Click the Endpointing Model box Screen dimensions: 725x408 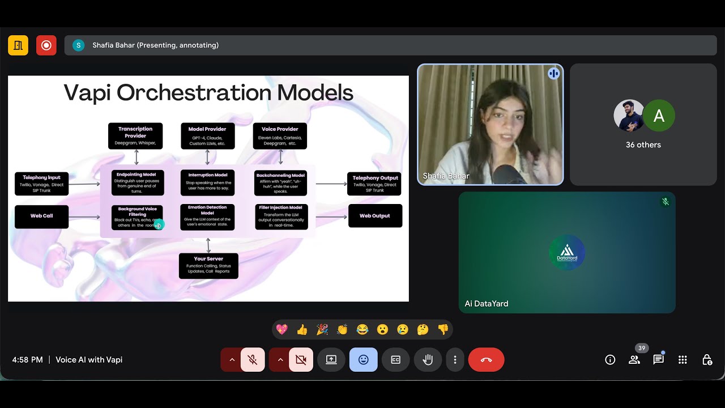coord(138,182)
